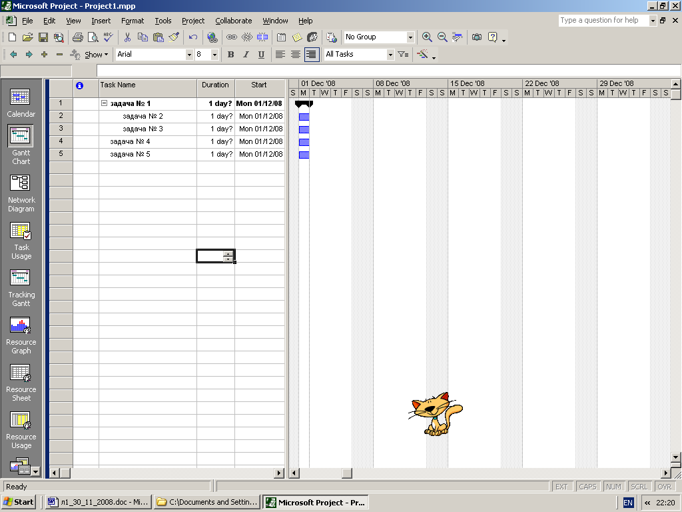The height and width of the screenshot is (512, 682).
Task: Save the project with floppy icon
Action: tap(43, 37)
